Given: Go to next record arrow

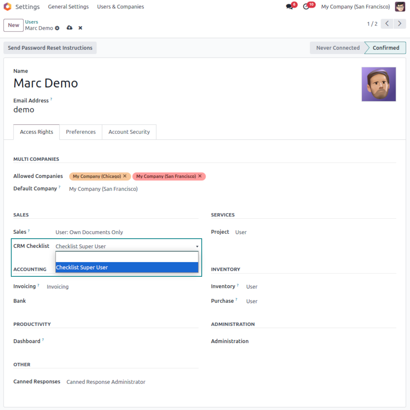Looking at the screenshot, I should click(x=399, y=24).
